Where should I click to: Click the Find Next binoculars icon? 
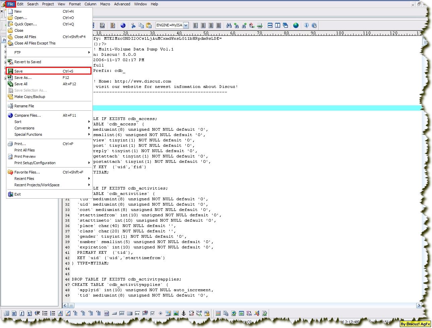(x=244, y=25)
